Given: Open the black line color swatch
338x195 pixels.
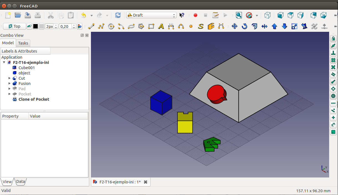Looking at the screenshot, I should (35, 26).
